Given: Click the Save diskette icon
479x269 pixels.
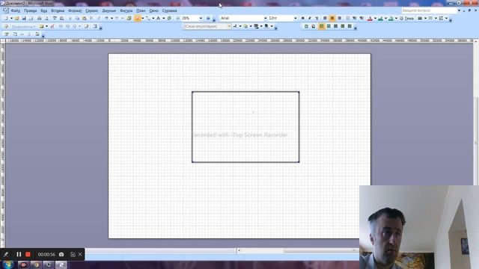Looking at the screenshot, I should (24, 18).
